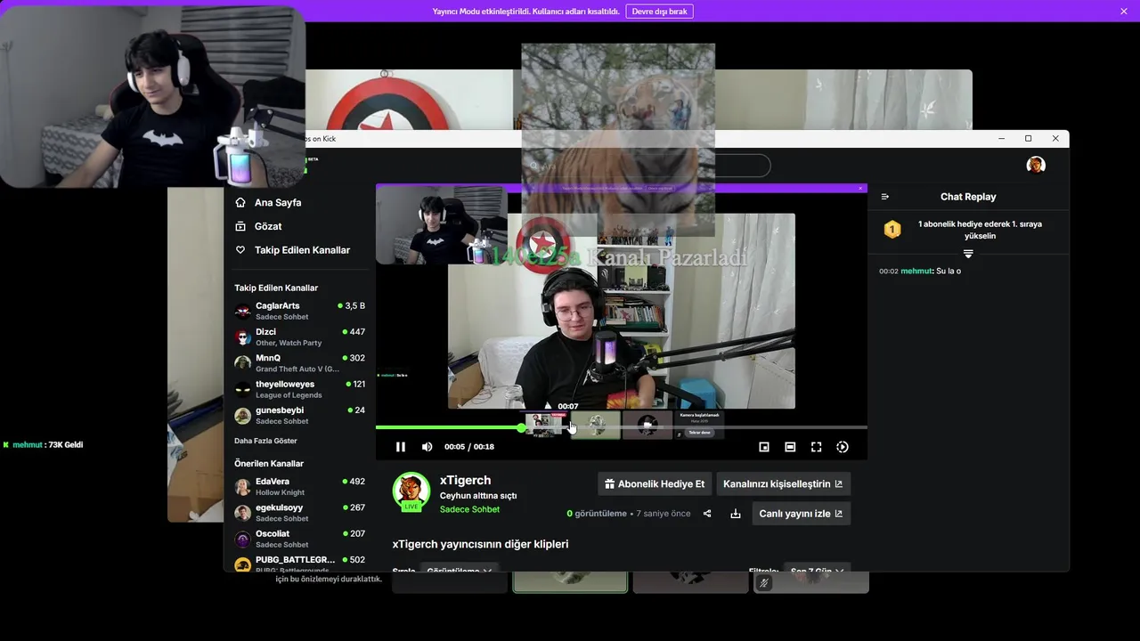Open the user profile avatar menu
The height and width of the screenshot is (641, 1140).
click(1036, 165)
